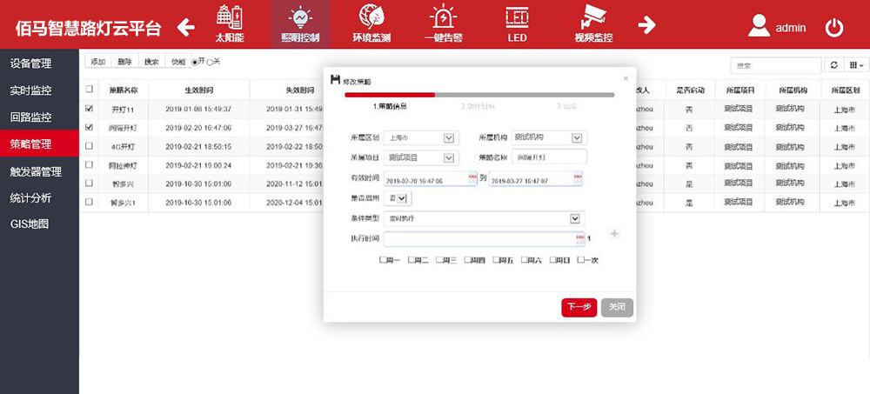870x394 pixels.
Task: Open calendar for the end 有效时间
Action: pos(578,178)
